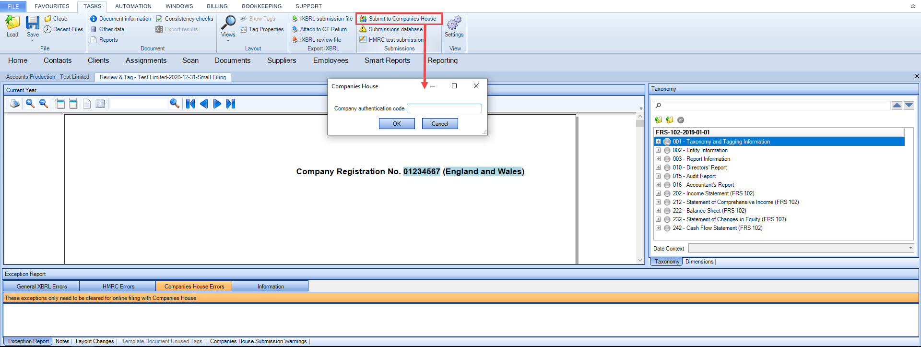Click the iXBRL submission file option
The height and width of the screenshot is (347, 921).
pyautogui.click(x=322, y=19)
